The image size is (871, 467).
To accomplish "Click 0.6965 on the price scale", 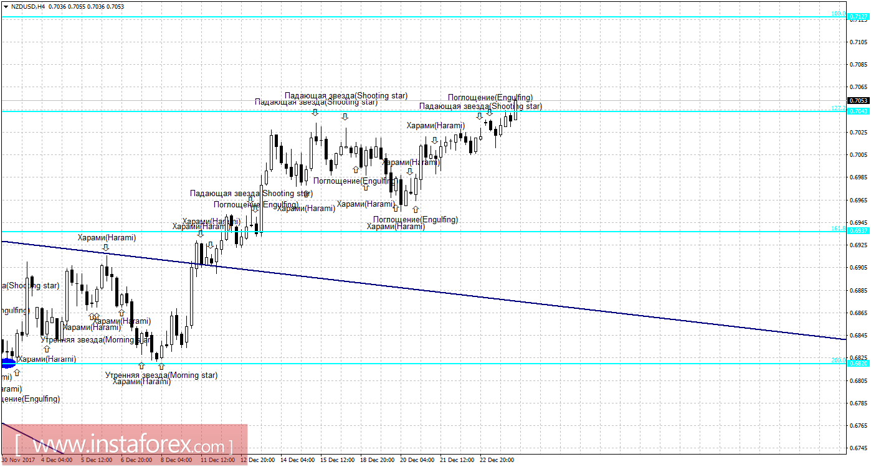I will tap(859, 200).
